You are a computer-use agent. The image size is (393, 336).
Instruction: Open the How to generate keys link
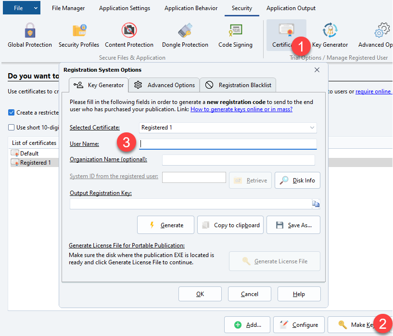coord(241,109)
